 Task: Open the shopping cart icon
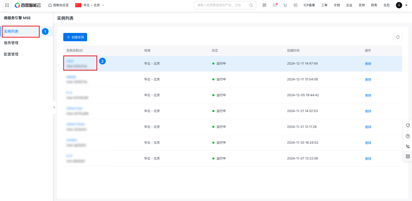pos(285,5)
